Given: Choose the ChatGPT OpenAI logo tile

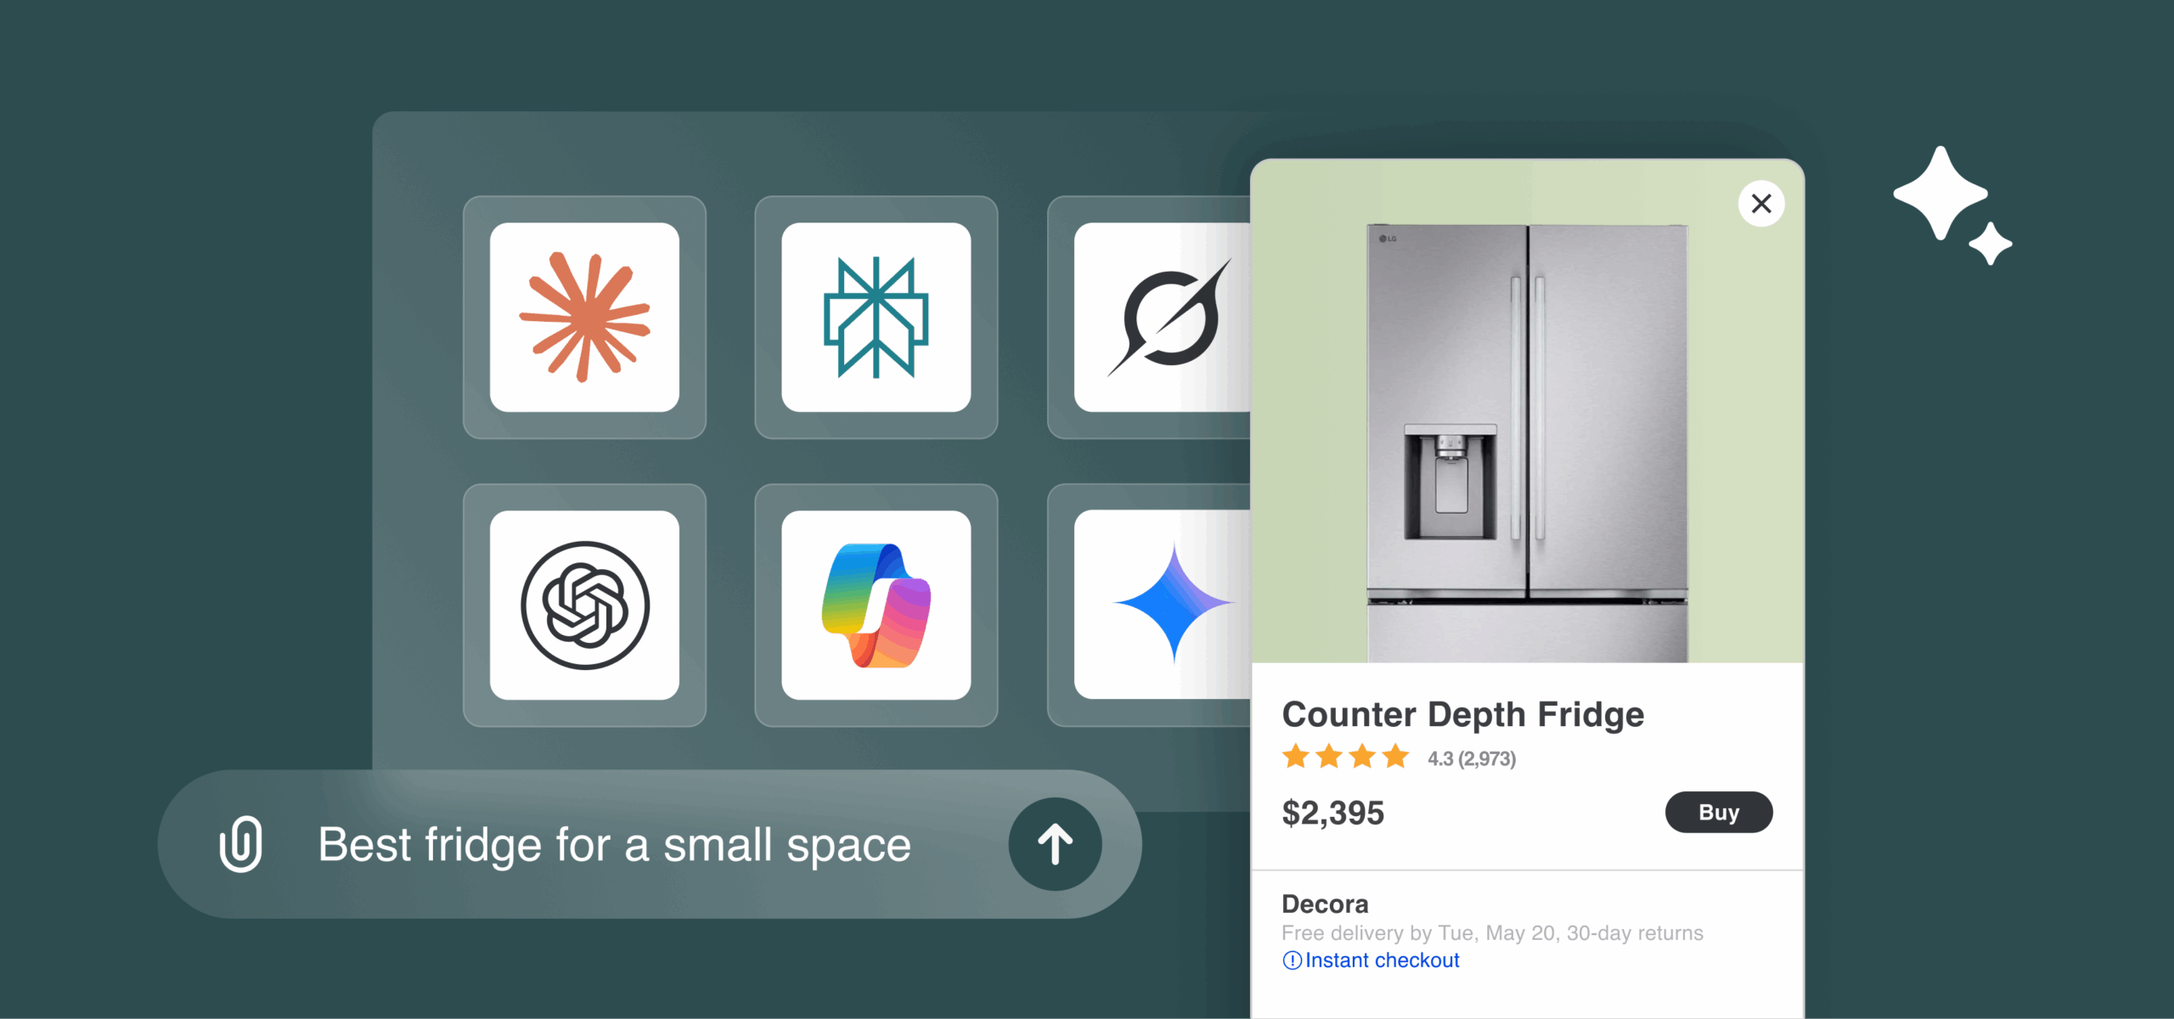Looking at the screenshot, I should pos(584,605).
